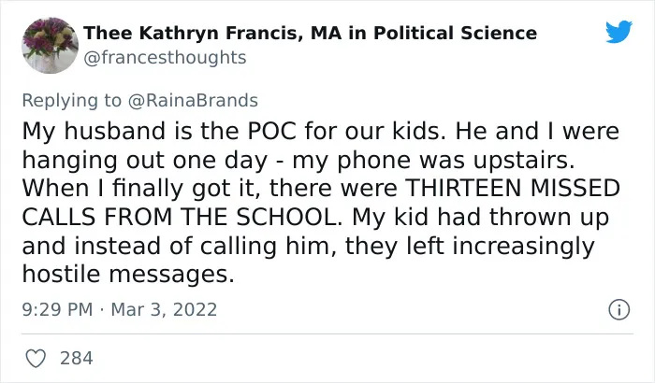This screenshot has width=655, height=383.
Task: Click the 'Replying to' label
Action: 72,101
